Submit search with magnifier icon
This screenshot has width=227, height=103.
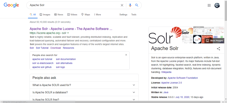coord(137,5)
